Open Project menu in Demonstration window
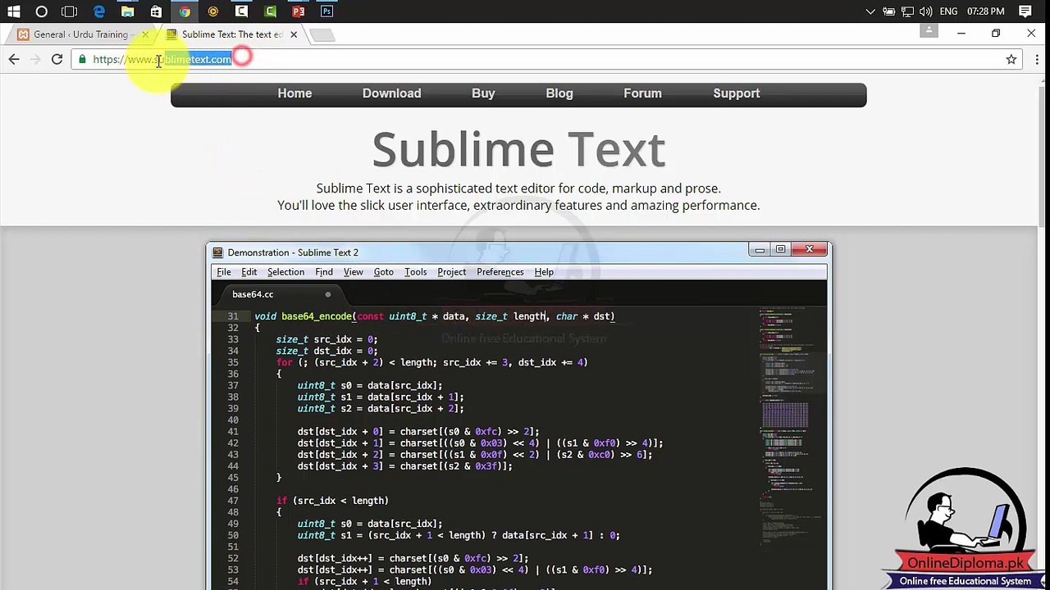 coord(451,272)
